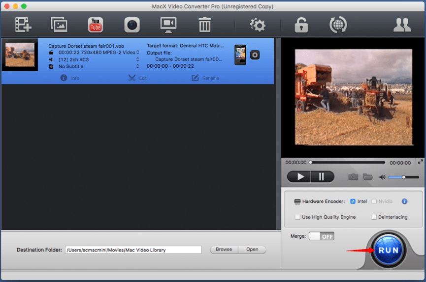This screenshot has width=426, height=282.
Task: Uncheck the Intel hardware encoder
Action: tap(353, 201)
